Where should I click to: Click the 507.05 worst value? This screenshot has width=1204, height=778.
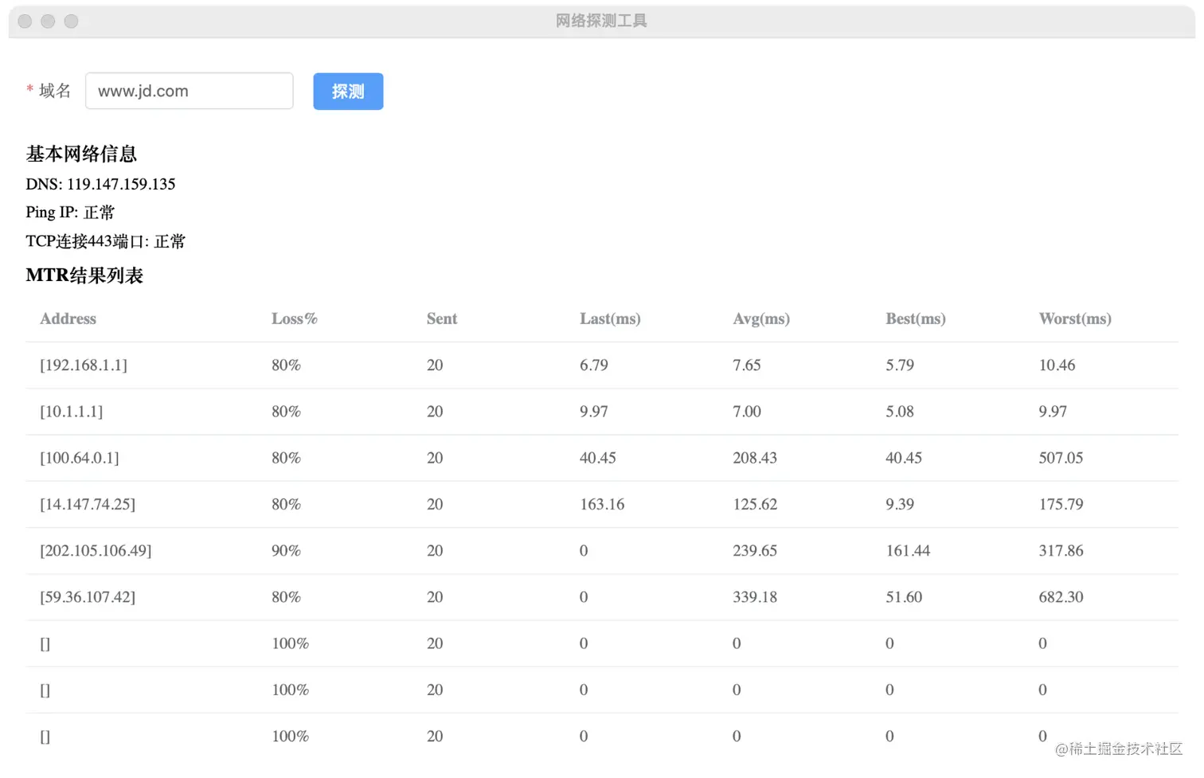[1061, 458]
